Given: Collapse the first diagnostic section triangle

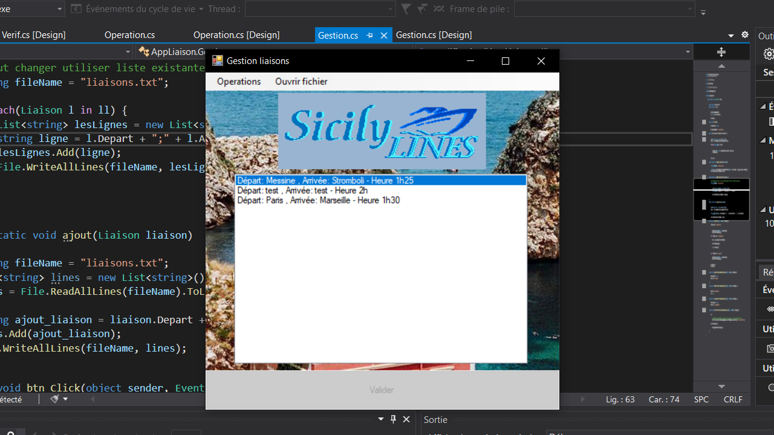Looking at the screenshot, I should point(763,106).
